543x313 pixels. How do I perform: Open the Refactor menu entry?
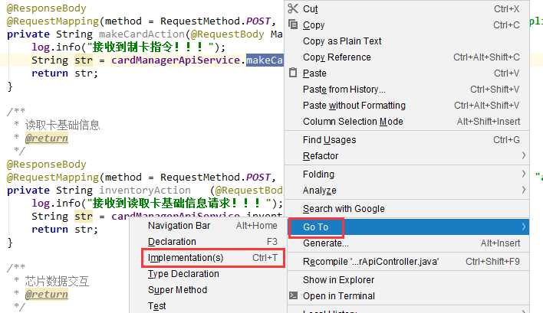pos(407,156)
